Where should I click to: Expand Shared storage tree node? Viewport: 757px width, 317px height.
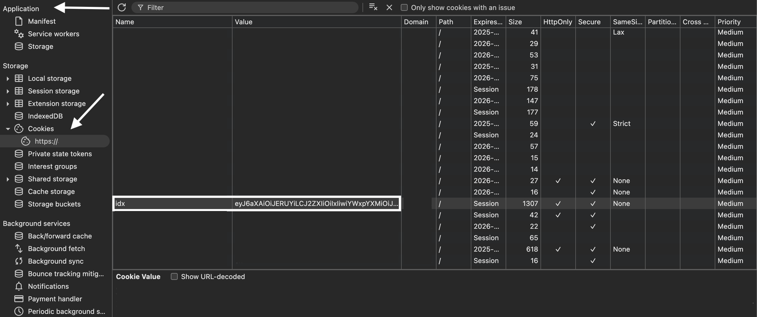(x=8, y=179)
